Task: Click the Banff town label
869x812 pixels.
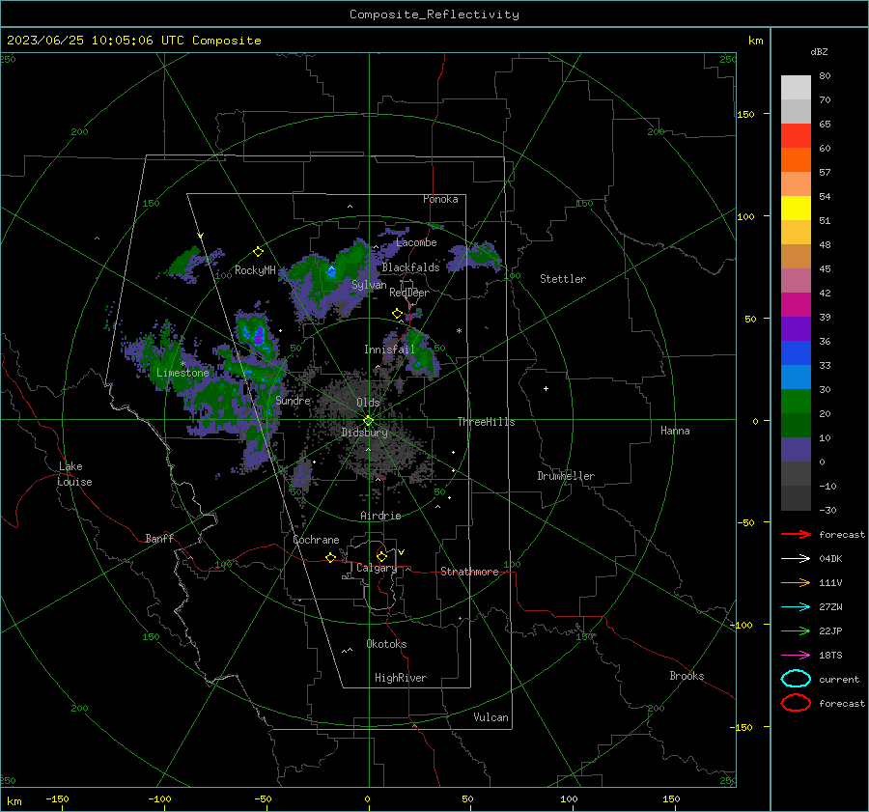Action: click(x=159, y=538)
